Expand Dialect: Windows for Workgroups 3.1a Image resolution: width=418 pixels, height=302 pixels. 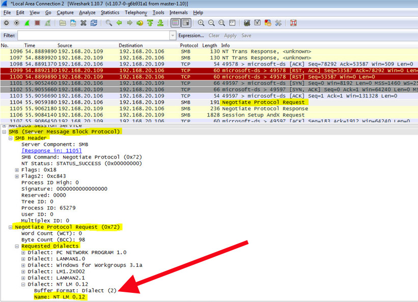23,265
